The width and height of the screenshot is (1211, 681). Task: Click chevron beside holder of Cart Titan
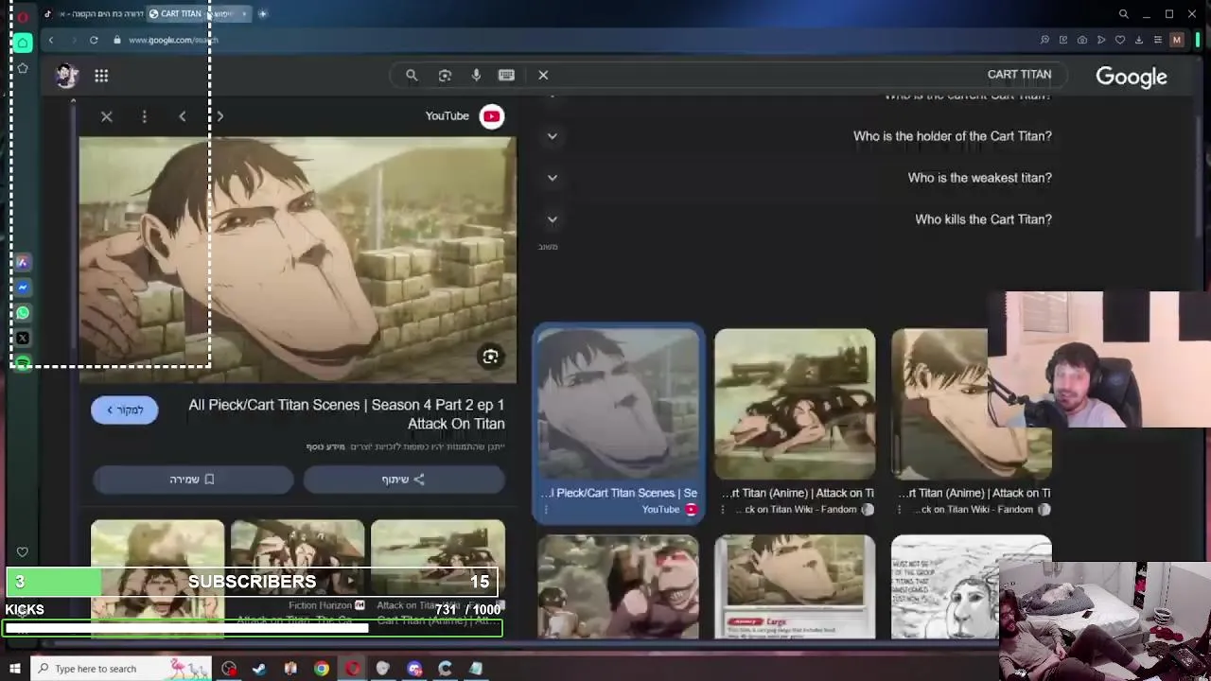pyautogui.click(x=552, y=136)
